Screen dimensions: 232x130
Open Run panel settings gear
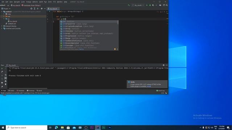pos(163,65)
